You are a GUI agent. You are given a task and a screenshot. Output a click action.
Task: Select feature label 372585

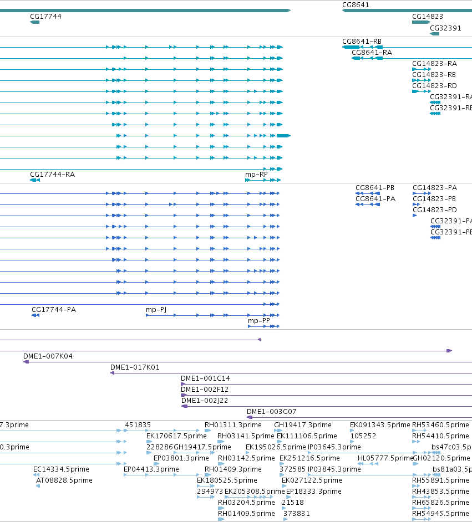point(292,469)
